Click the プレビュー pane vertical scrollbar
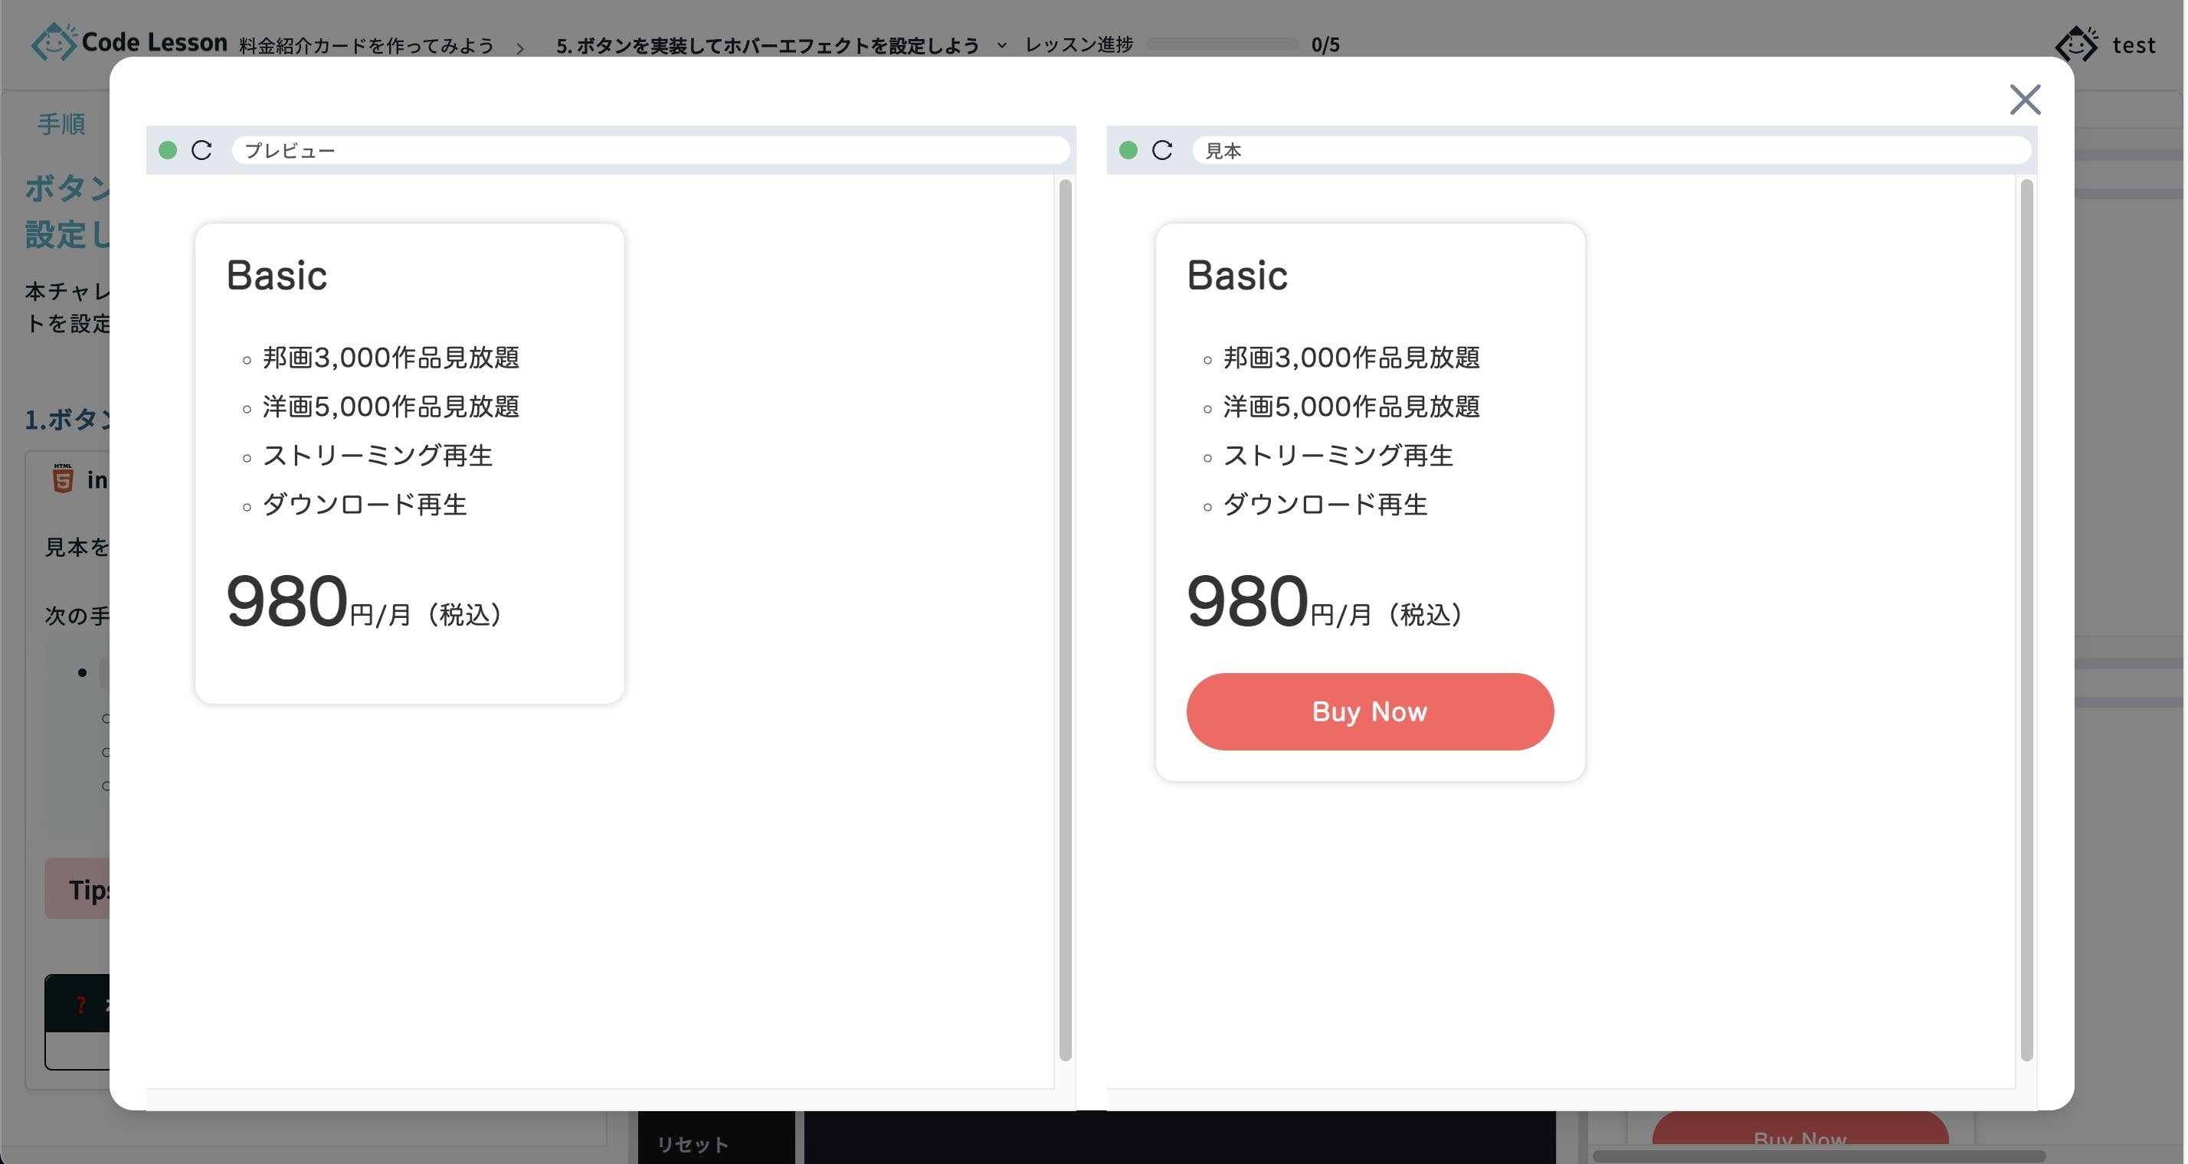 (1065, 620)
